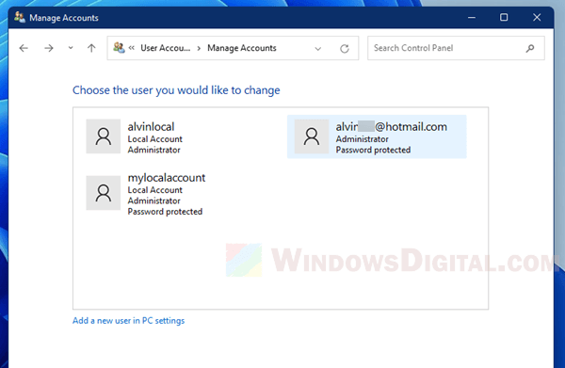
Task: Focus the Search Control Panel field
Action: click(x=456, y=48)
